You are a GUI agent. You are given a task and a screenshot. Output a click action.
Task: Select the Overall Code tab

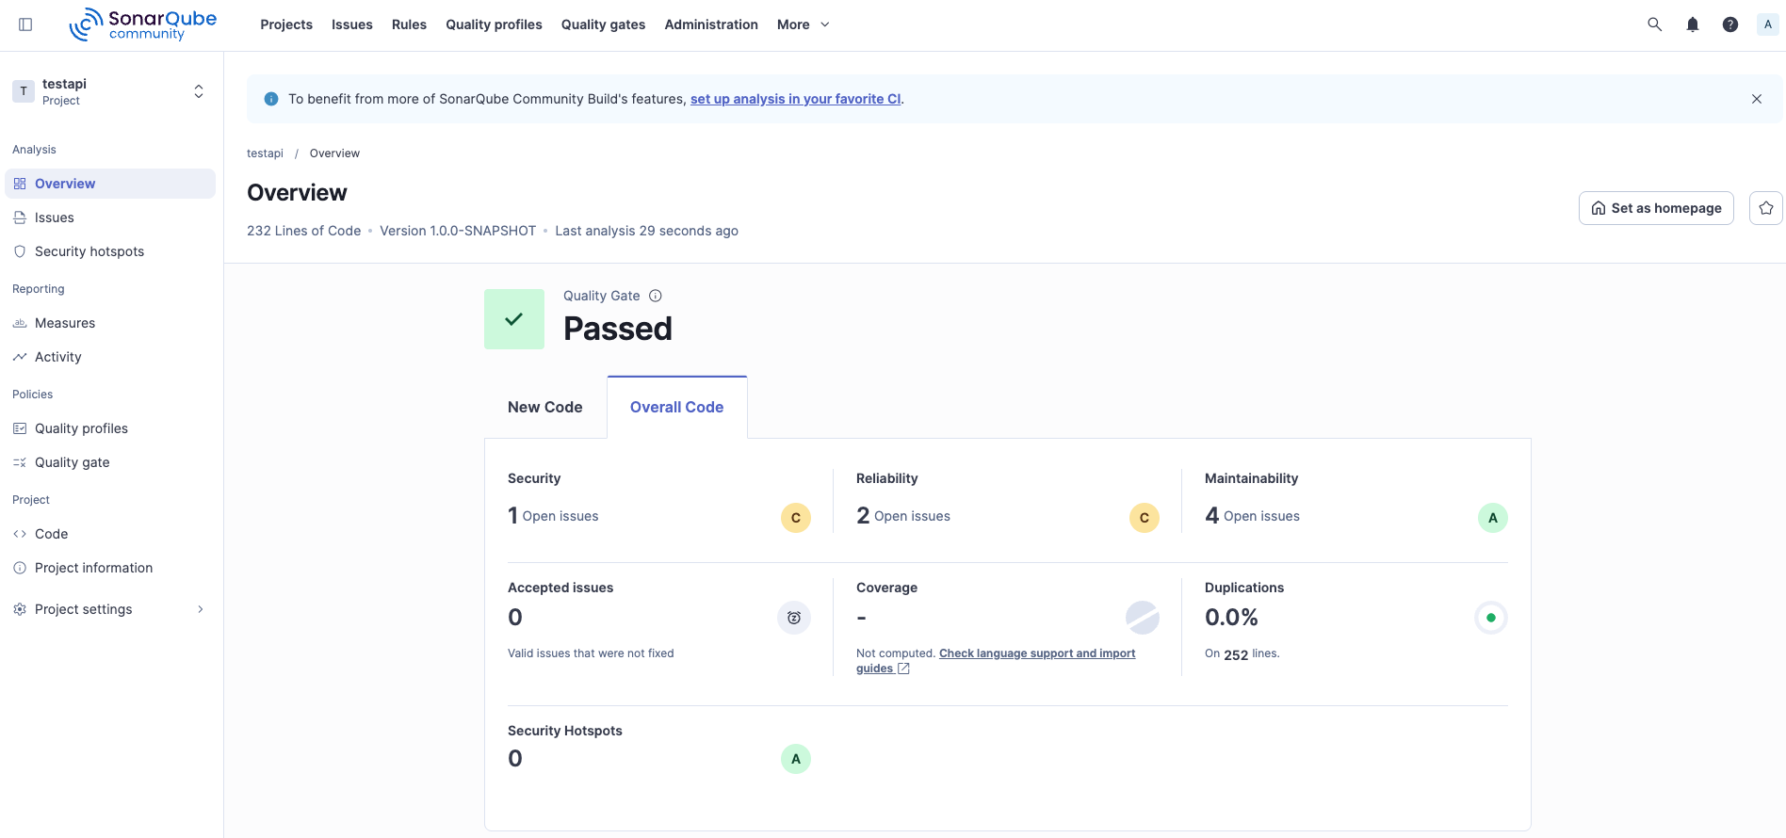pos(677,407)
